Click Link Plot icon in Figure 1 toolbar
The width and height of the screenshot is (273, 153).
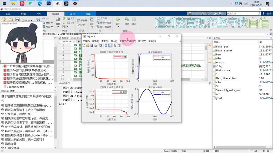pos(101,46)
